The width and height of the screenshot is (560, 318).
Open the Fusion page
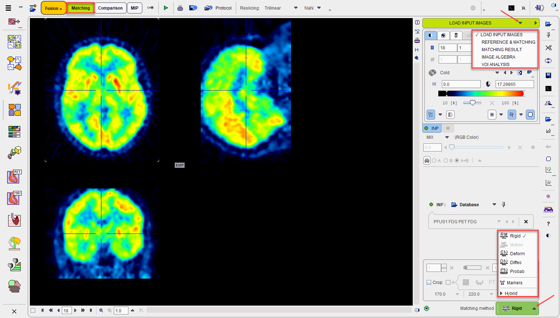click(x=53, y=8)
